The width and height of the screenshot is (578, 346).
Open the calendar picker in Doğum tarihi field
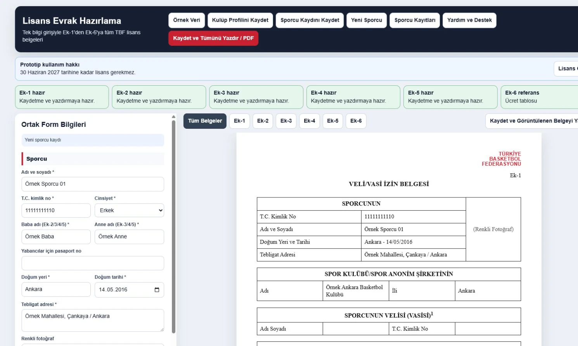click(x=157, y=290)
